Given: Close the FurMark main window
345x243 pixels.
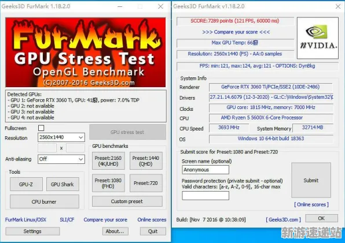Looking at the screenshot, I should [160, 6].
